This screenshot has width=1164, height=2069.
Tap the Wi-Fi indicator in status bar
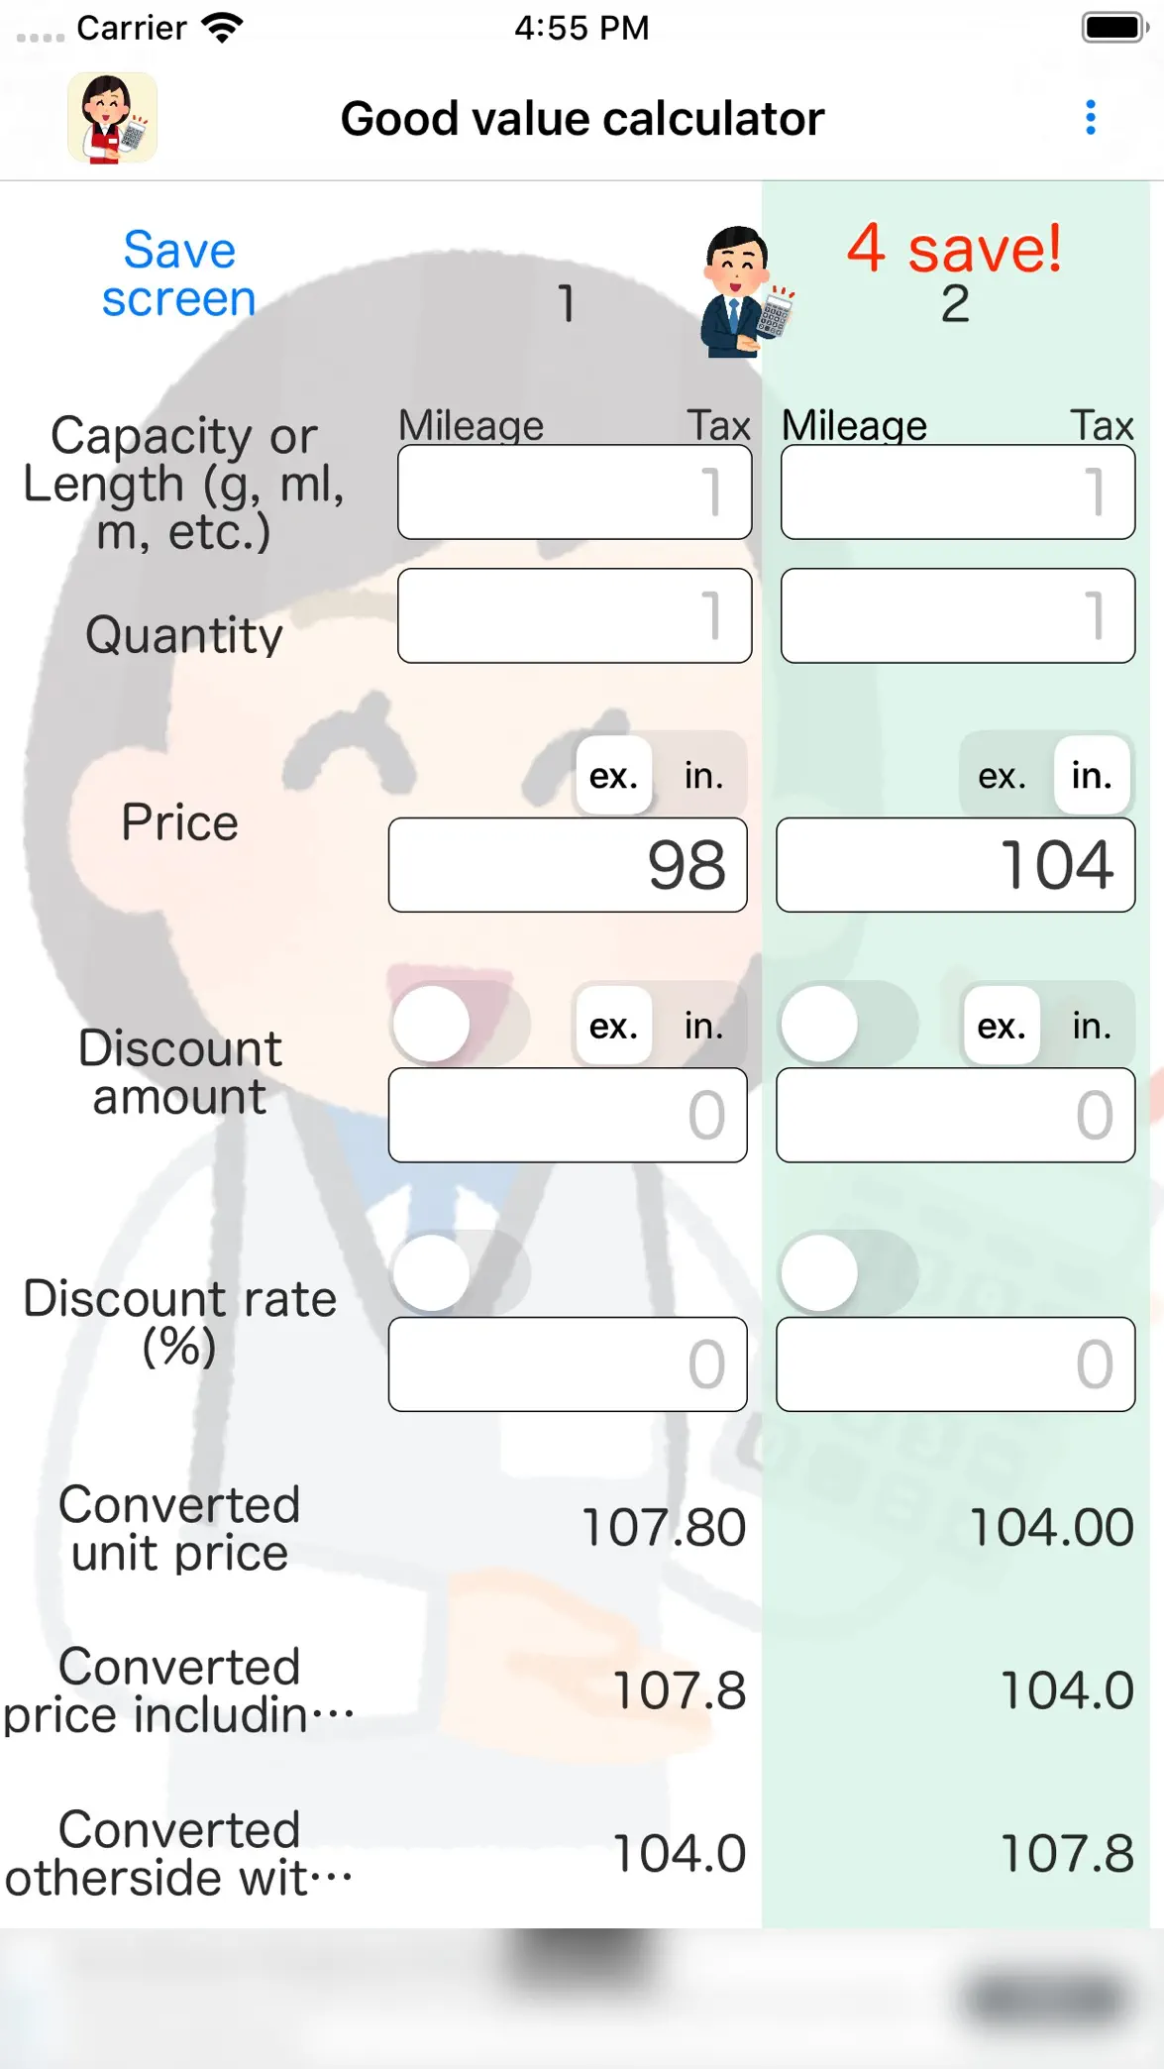coord(222,27)
